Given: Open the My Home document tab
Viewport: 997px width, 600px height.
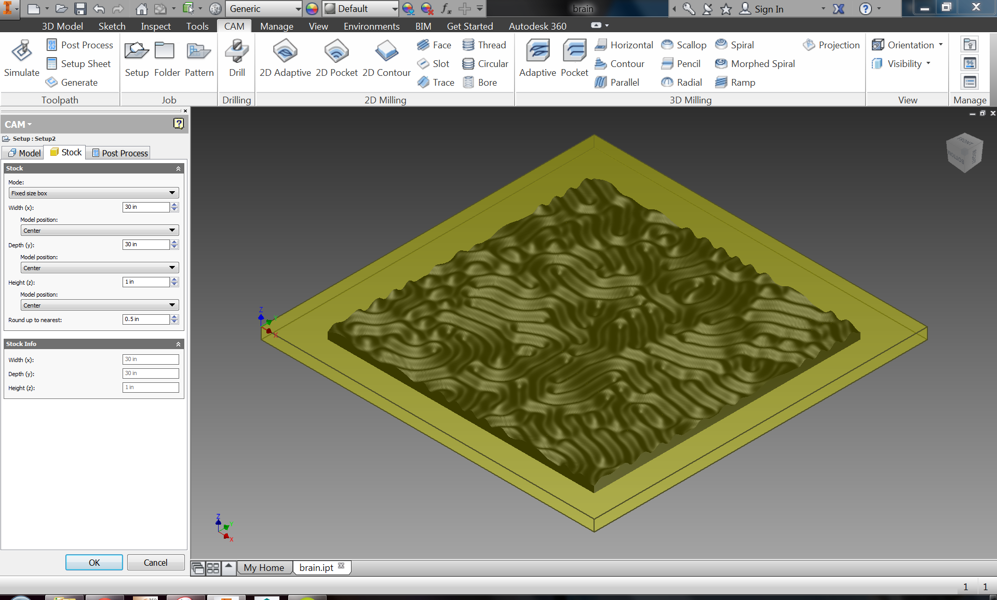Looking at the screenshot, I should tap(264, 568).
